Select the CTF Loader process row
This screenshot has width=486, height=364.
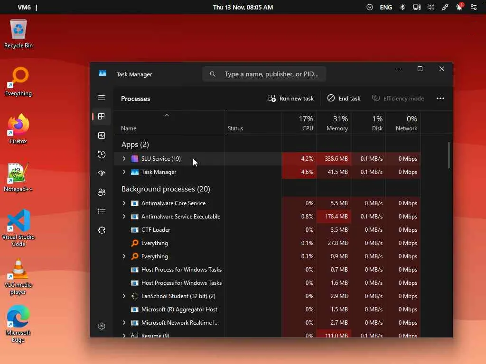267,230
